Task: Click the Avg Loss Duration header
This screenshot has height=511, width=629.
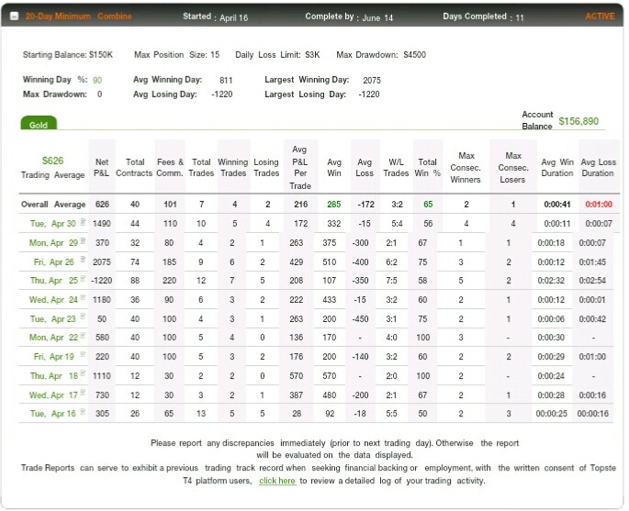Action: click(x=598, y=168)
